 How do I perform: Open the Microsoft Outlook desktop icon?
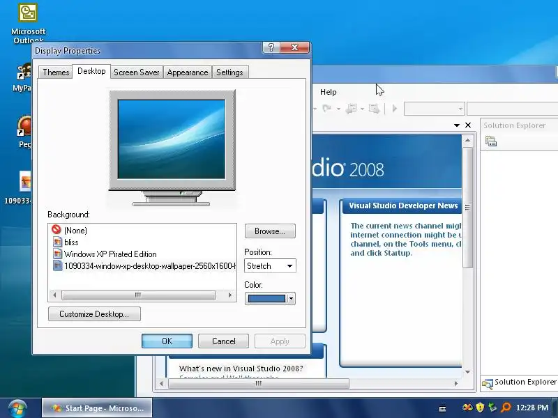[27, 24]
